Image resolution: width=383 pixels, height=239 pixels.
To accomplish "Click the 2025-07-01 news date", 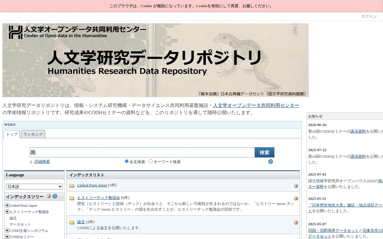I will pos(317,174).
